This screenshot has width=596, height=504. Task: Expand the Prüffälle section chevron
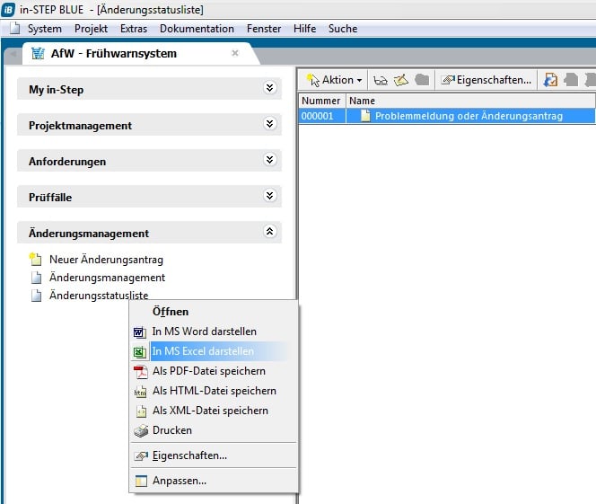[269, 196]
